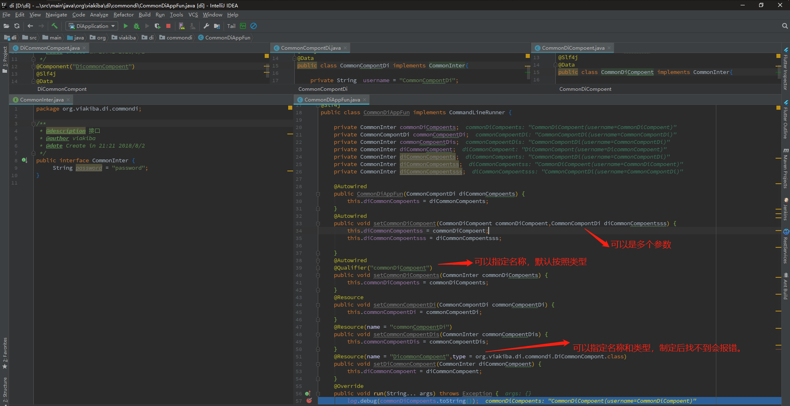Click the SDK Manager download icon

192,26
